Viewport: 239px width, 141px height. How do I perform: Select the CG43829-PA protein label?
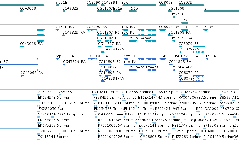(74, 62)
